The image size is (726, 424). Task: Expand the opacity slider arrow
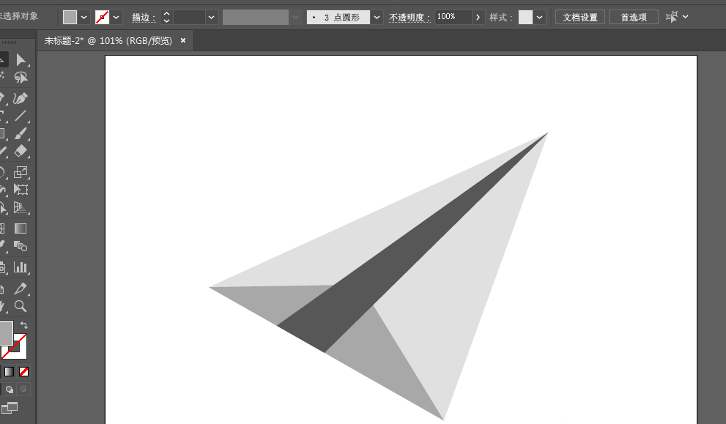coord(478,17)
